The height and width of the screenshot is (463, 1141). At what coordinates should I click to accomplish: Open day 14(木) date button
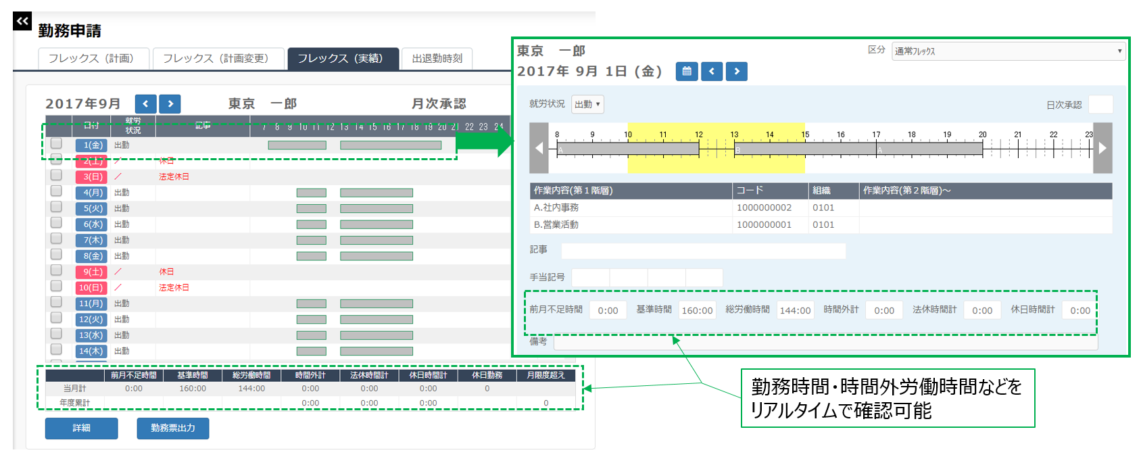(x=91, y=351)
